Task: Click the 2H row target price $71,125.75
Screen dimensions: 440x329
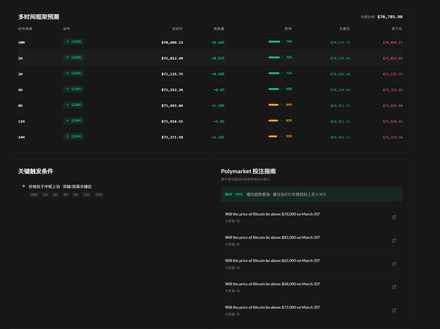Action: tap(172, 74)
